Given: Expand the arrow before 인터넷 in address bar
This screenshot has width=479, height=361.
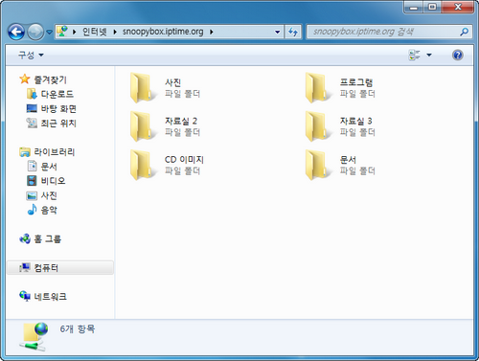Looking at the screenshot, I should 74,32.
